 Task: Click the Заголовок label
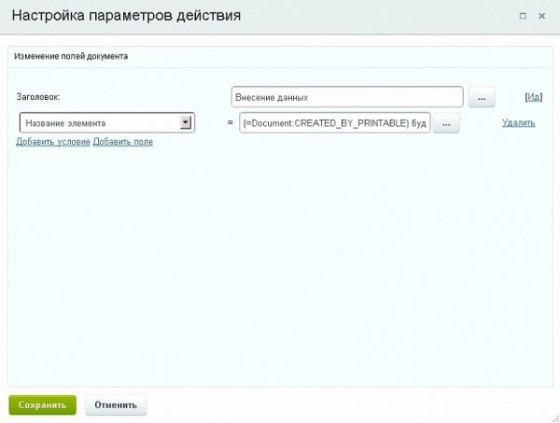point(38,97)
